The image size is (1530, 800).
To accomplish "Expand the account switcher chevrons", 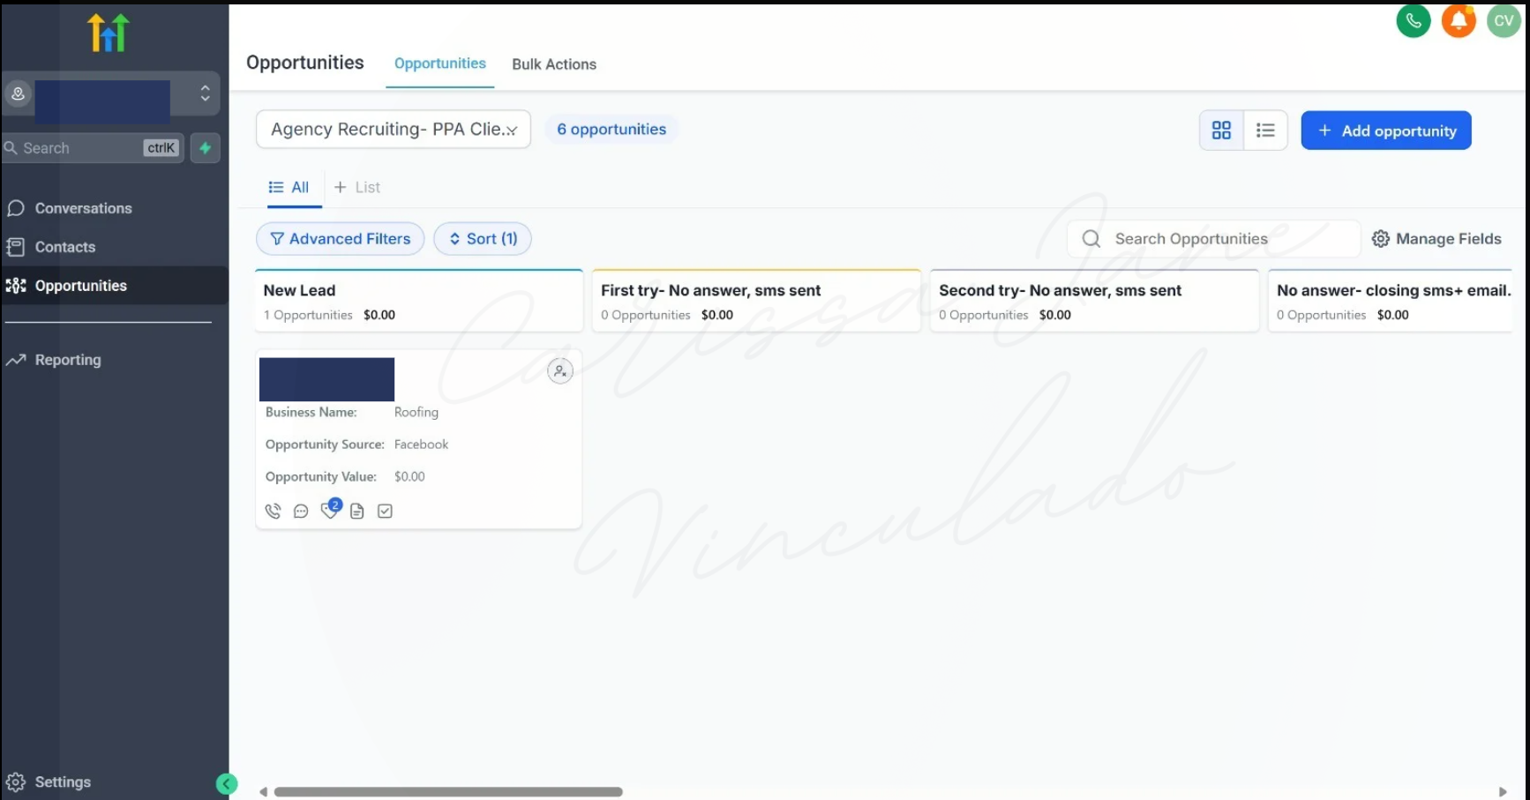I will point(205,93).
